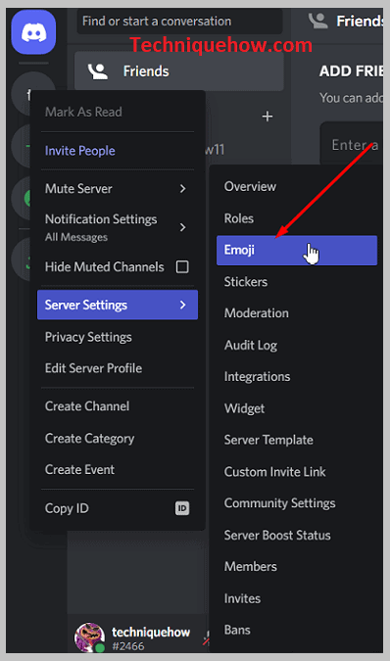
Task: Open Stickers submenu item
Action: [x=296, y=282]
